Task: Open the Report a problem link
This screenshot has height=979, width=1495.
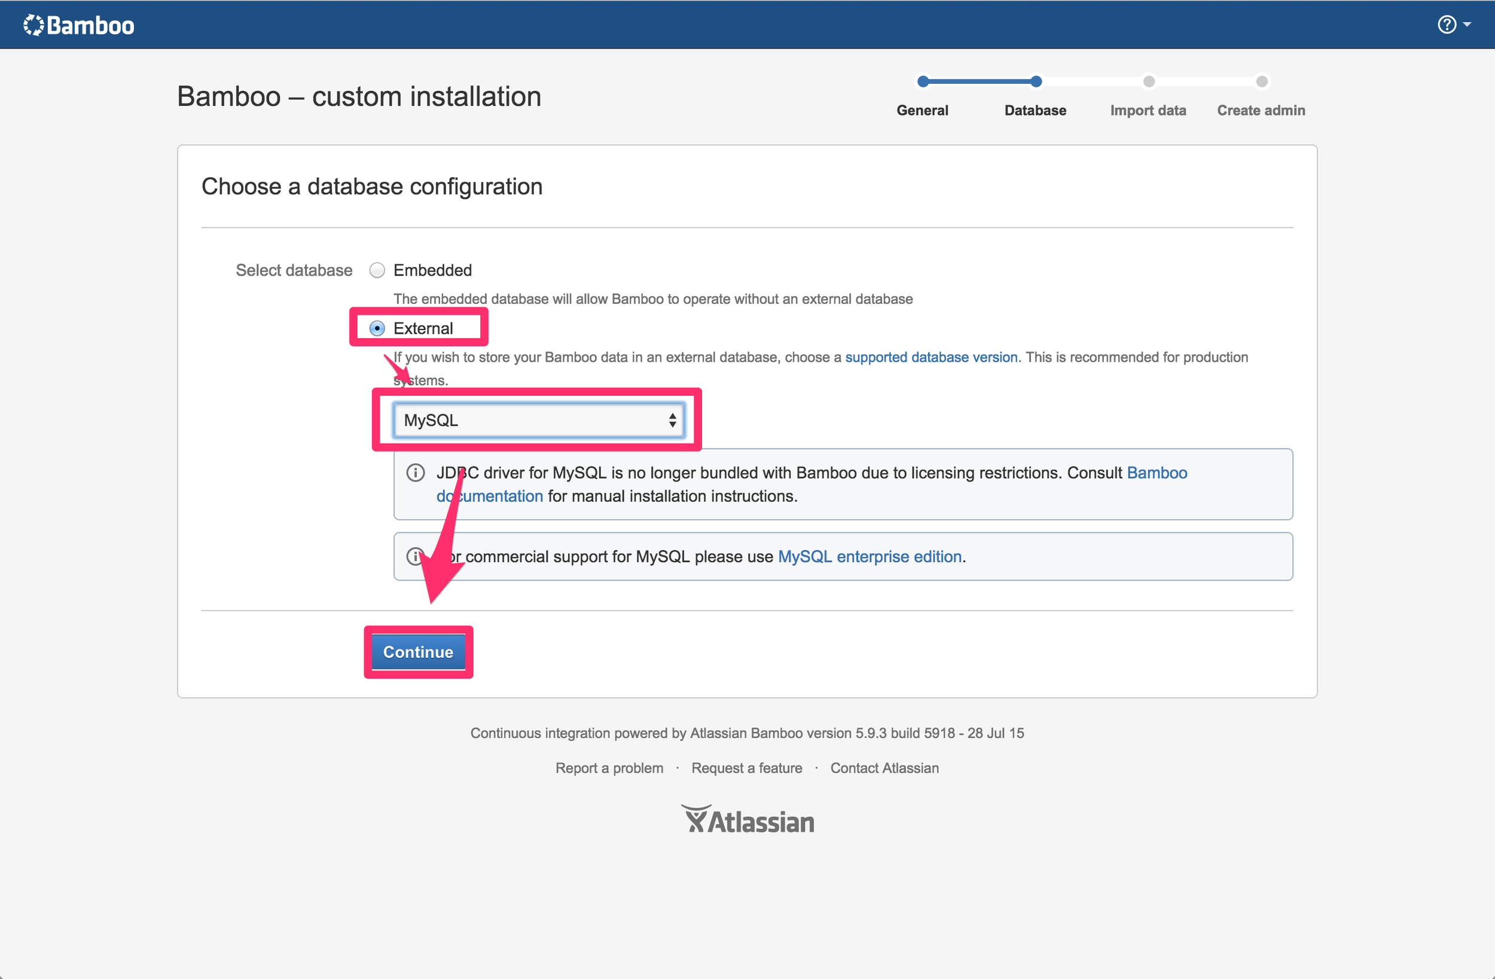Action: pos(609,767)
